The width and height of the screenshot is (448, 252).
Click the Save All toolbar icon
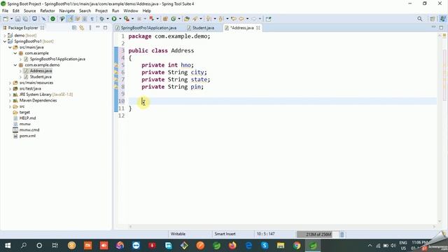coord(25,19)
